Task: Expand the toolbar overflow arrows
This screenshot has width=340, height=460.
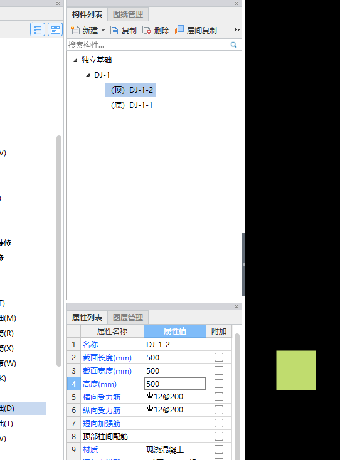Action: coord(237,30)
